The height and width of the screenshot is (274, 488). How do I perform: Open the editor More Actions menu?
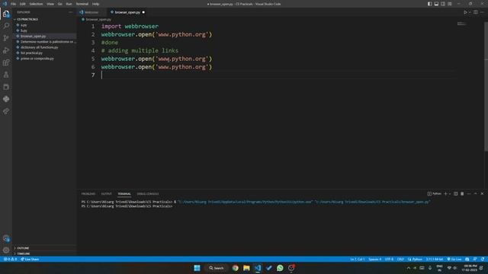click(482, 12)
